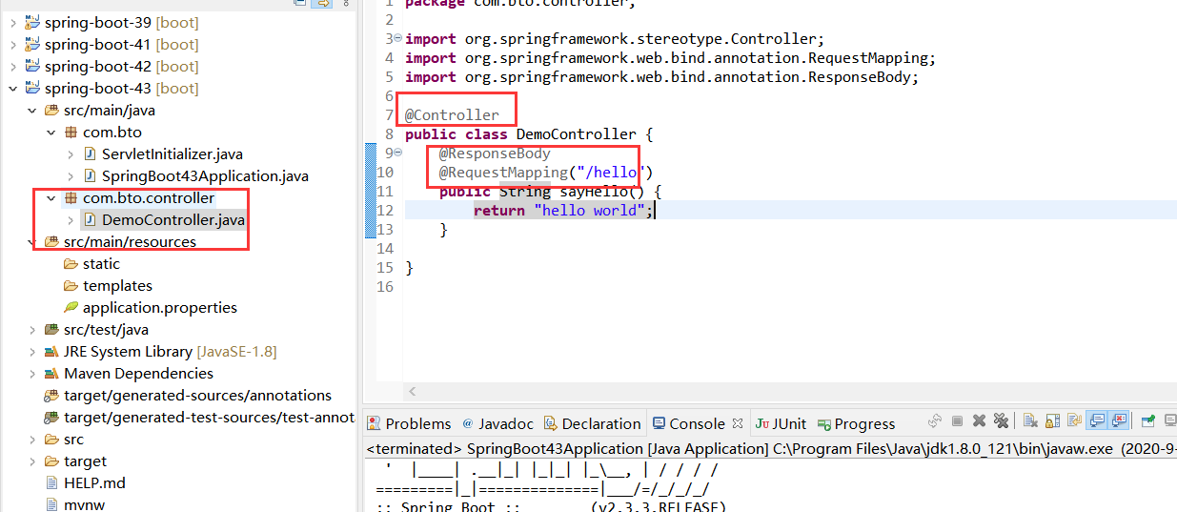This screenshot has height=512, width=1177.
Task: Expand spring-boot-42 project
Action: 12,66
